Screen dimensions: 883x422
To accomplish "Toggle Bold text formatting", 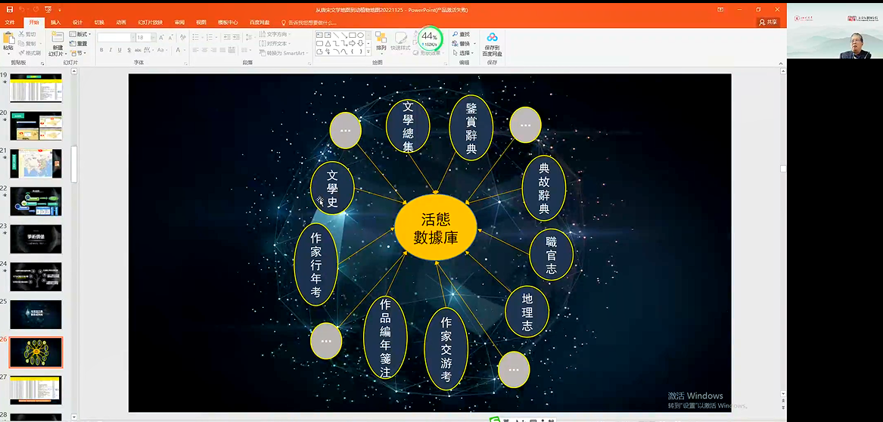I will click(101, 51).
